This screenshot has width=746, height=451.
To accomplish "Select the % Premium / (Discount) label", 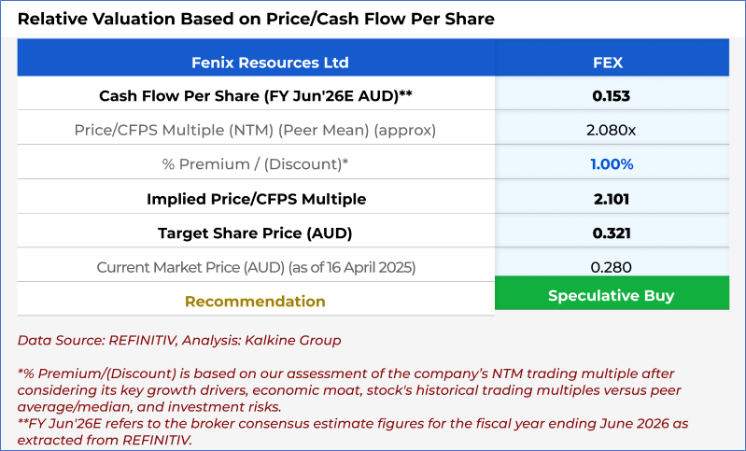I will [x=256, y=163].
